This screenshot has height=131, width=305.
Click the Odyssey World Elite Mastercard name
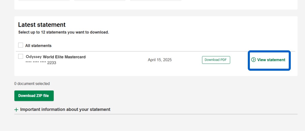[56, 57]
